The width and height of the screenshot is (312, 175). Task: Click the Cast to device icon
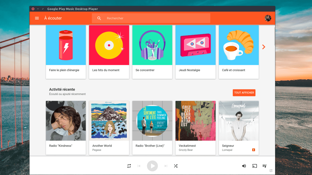click(255, 166)
